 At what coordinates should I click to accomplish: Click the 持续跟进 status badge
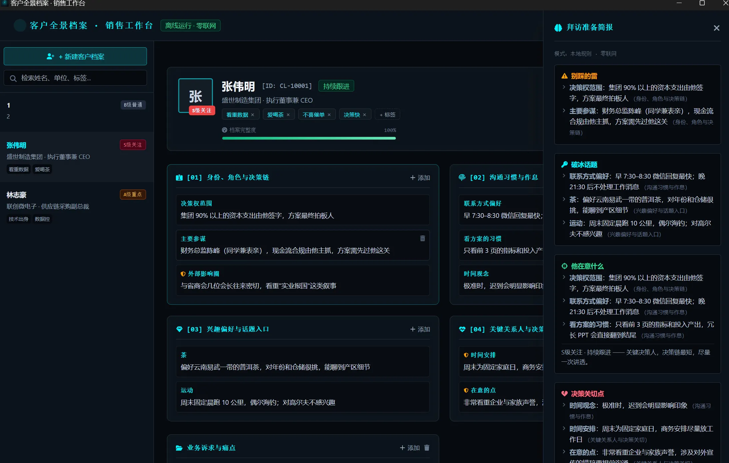[336, 86]
